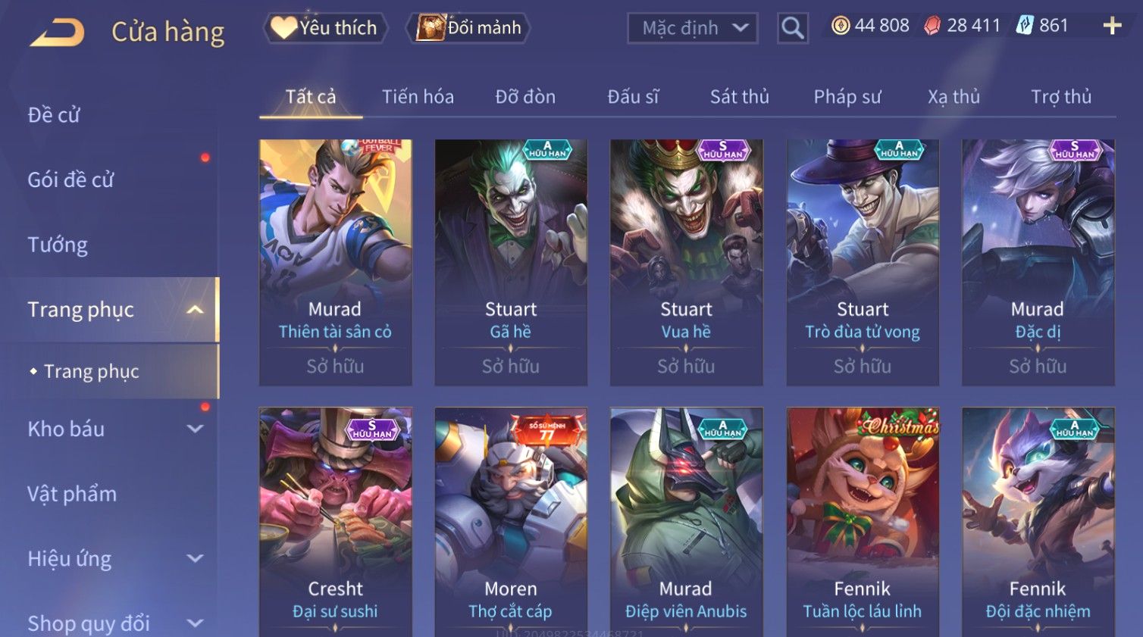Switch to the Pháp sư tab
1143x637 pixels.
coord(847,97)
